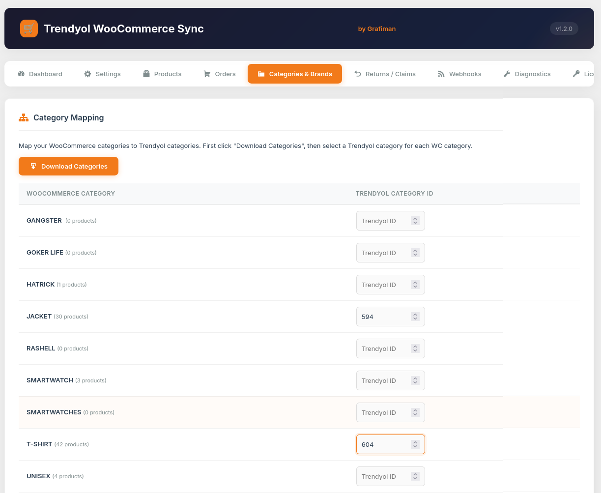Click the number spinner in HATRICK row
This screenshot has height=493, width=601.
click(415, 285)
